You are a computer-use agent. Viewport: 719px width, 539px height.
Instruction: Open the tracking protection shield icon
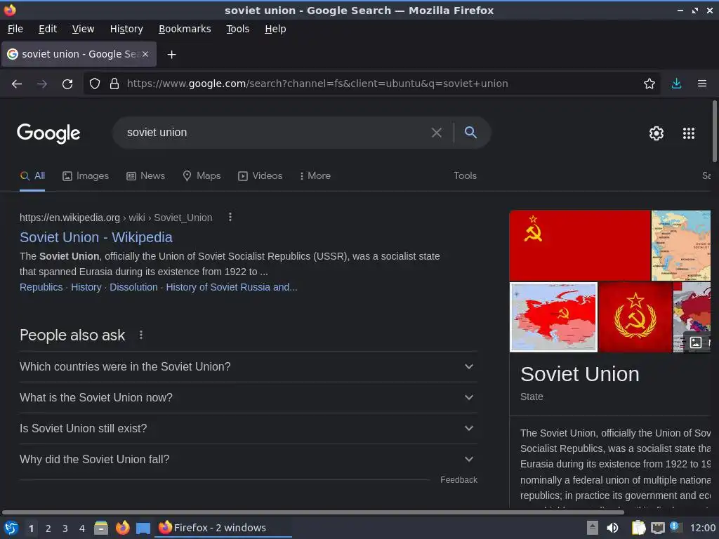[95, 84]
